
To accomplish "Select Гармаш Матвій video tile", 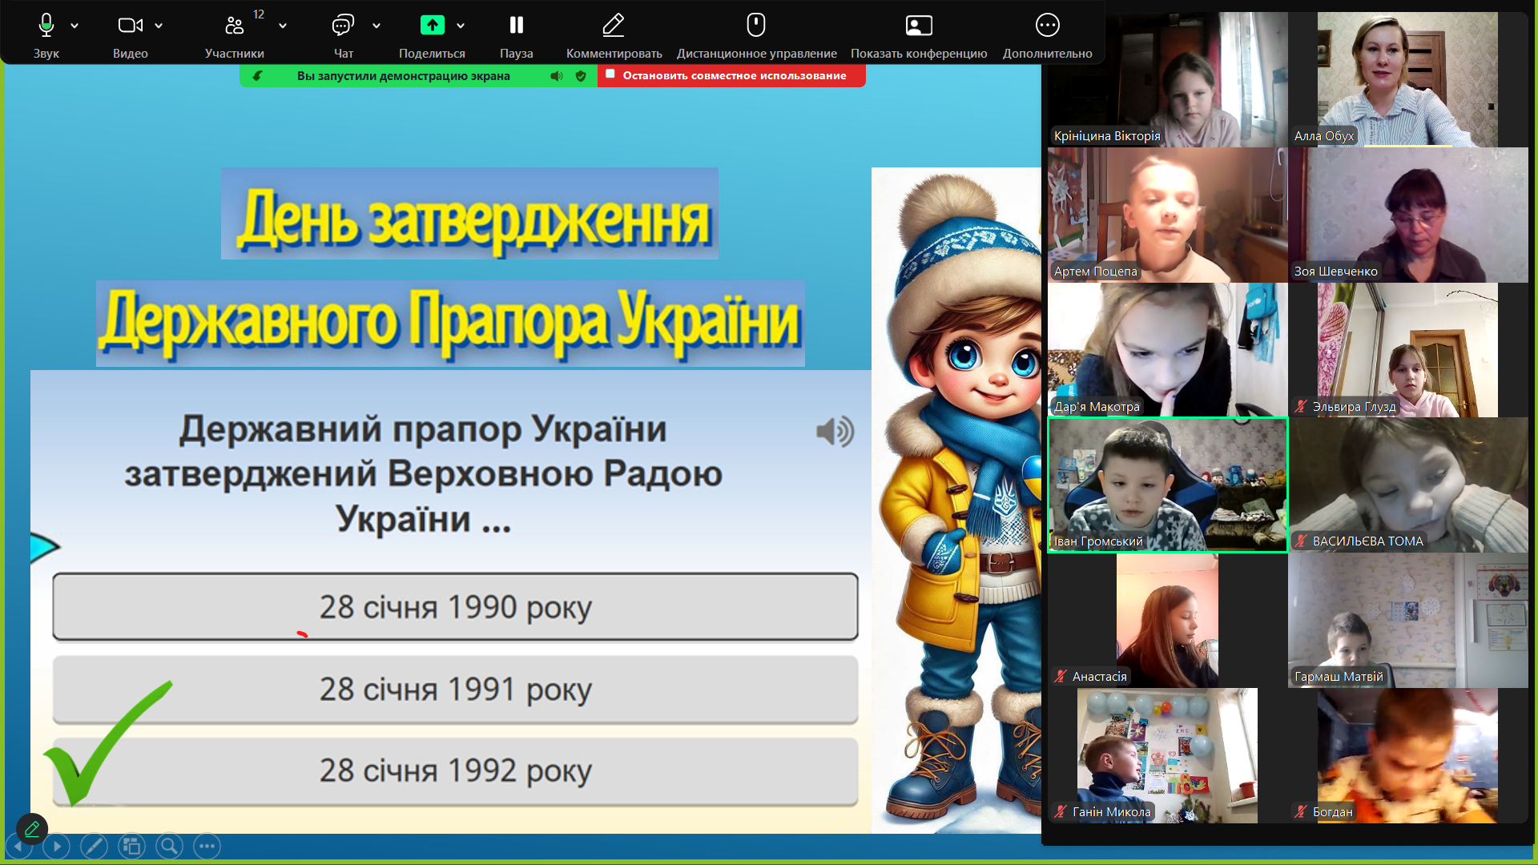I will point(1407,621).
